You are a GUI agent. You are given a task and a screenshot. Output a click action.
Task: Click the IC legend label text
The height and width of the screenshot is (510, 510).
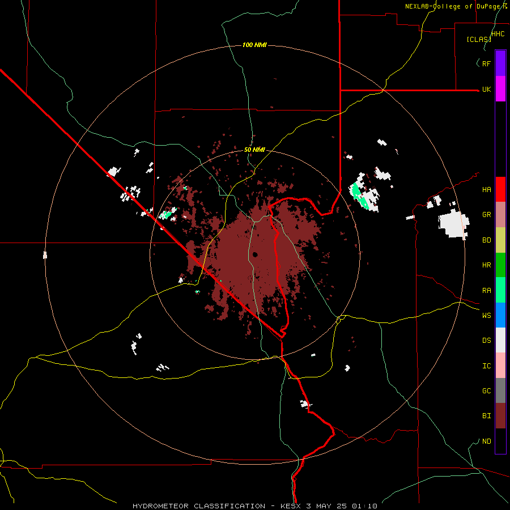(x=486, y=365)
